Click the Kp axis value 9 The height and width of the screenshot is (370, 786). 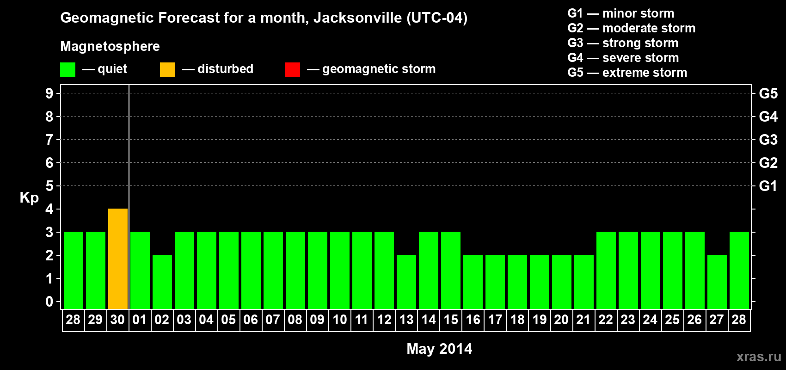(x=49, y=93)
